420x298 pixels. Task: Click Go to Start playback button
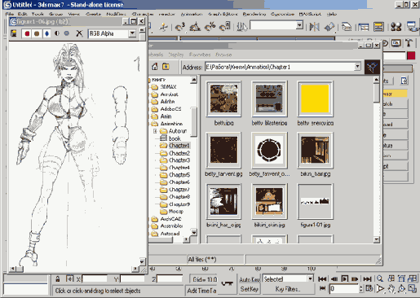[x=322, y=278]
